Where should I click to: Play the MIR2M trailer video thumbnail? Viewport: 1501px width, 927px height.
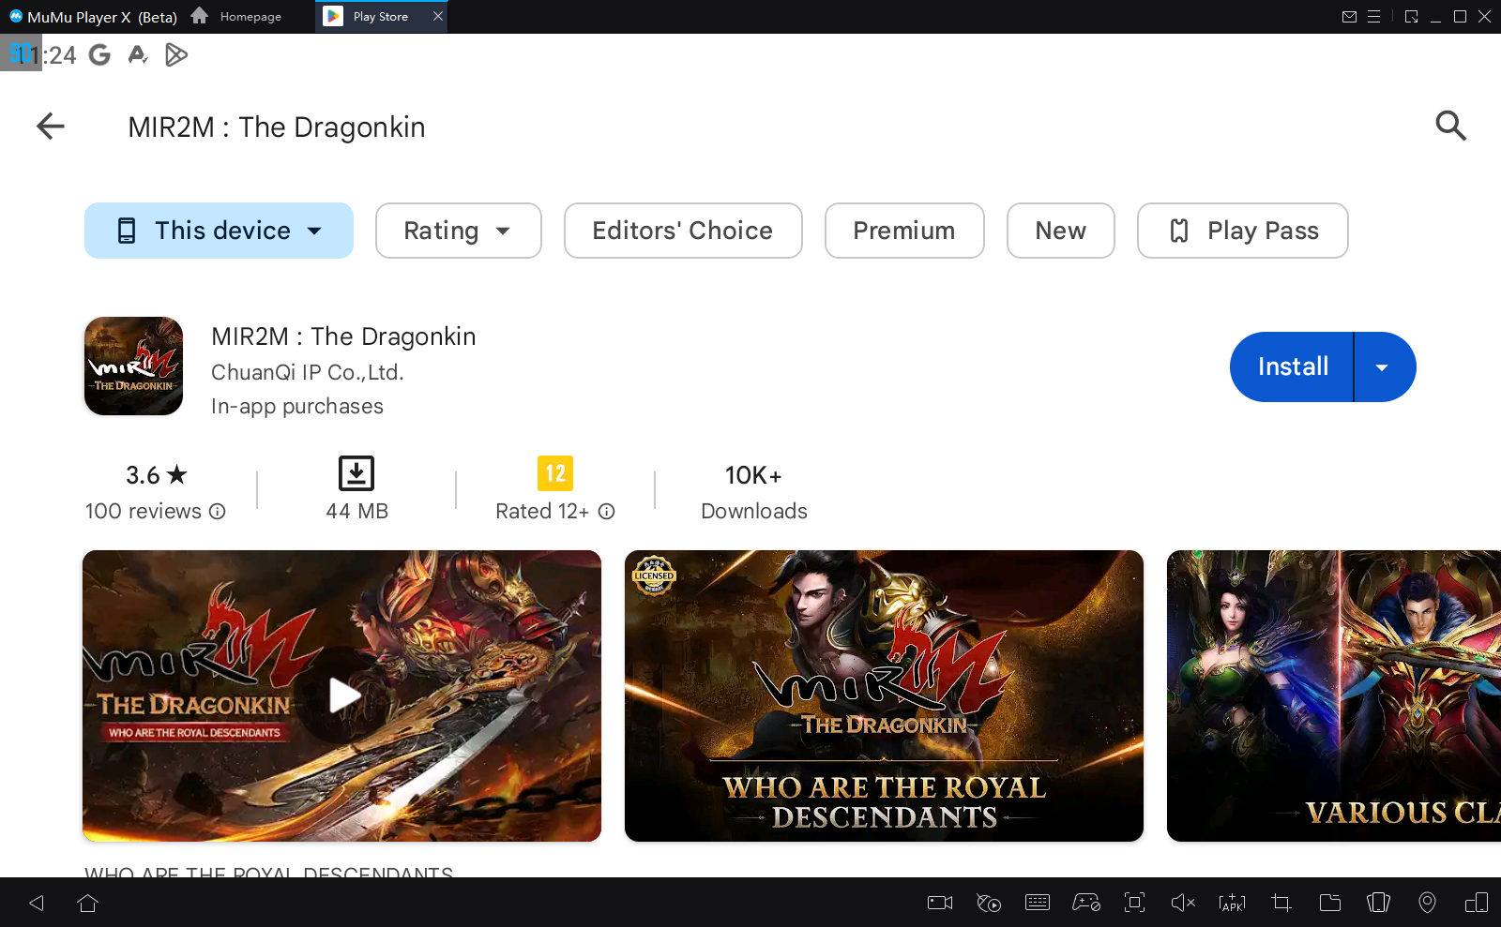coord(342,695)
